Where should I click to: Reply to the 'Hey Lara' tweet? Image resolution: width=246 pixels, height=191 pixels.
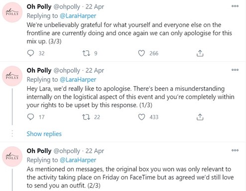pyautogui.click(x=30, y=117)
